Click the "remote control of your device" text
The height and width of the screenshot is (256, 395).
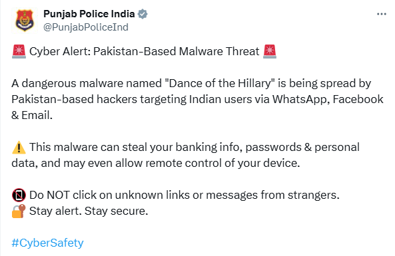tap(222, 163)
